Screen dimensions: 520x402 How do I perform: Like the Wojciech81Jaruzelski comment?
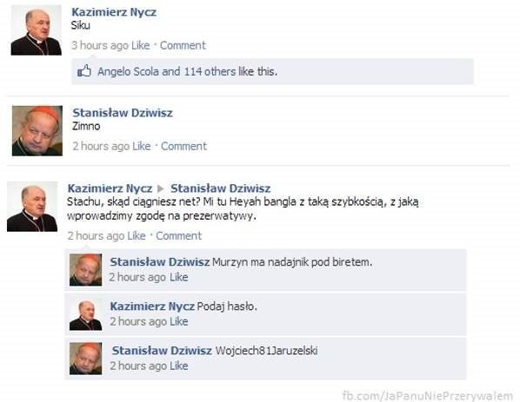click(179, 366)
